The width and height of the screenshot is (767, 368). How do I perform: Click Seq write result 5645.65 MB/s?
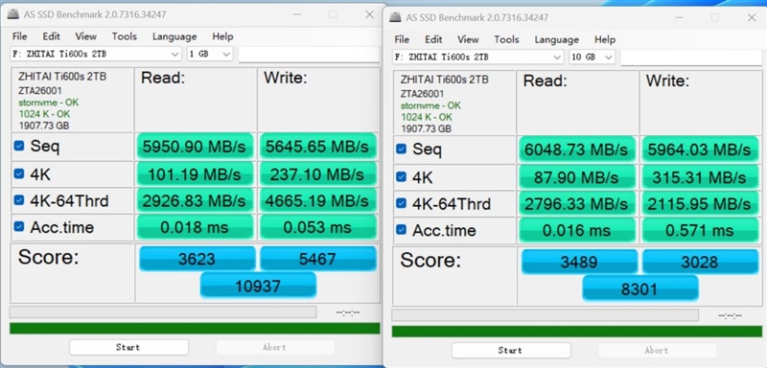tap(318, 146)
